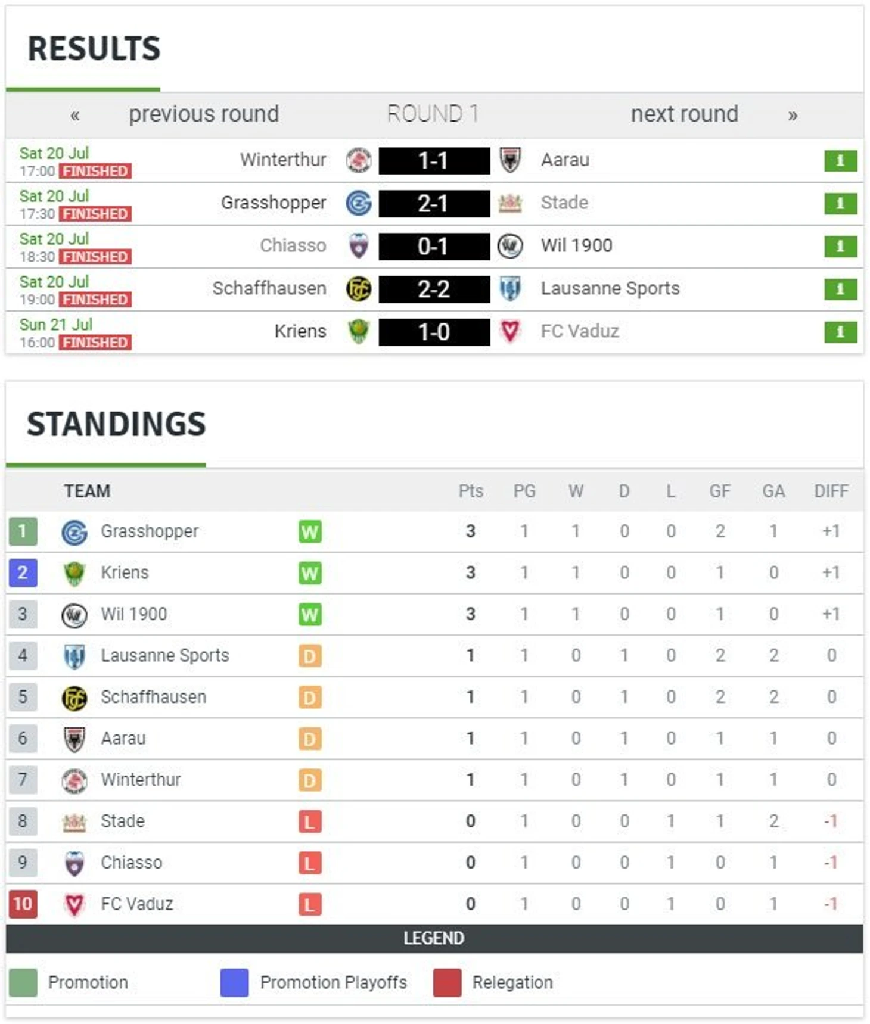Click red L form badge for Stade
Viewport: 870px width, 1024px height.
pyautogui.click(x=310, y=821)
